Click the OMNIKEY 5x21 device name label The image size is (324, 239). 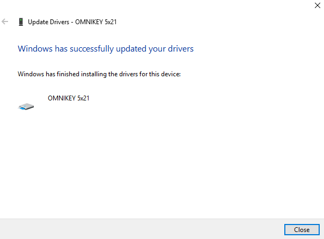pos(69,98)
